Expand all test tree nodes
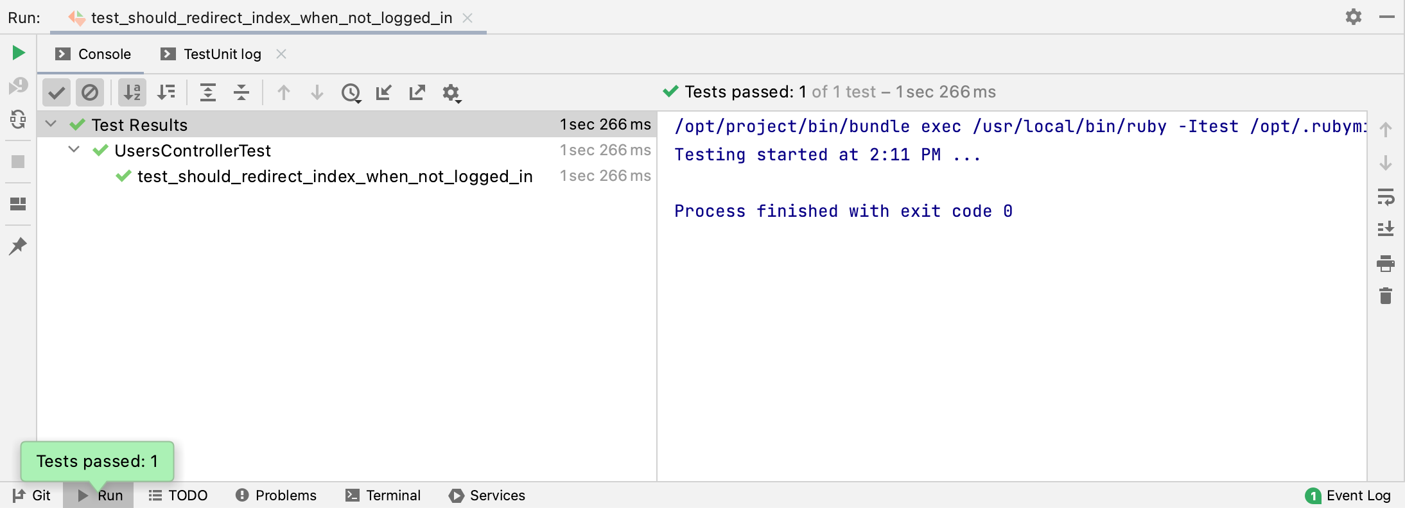Image resolution: width=1405 pixels, height=508 pixels. (x=208, y=93)
